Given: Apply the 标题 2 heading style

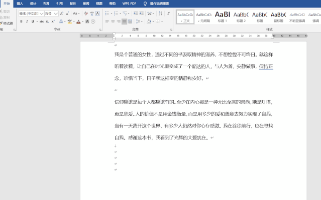Looking at the screenshot, I should (x=241, y=17).
